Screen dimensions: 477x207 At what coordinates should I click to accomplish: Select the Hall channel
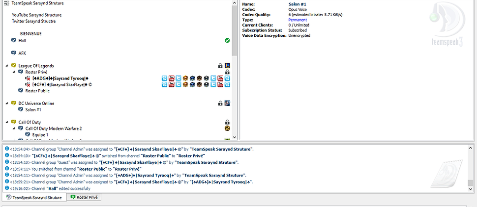(x=22, y=40)
